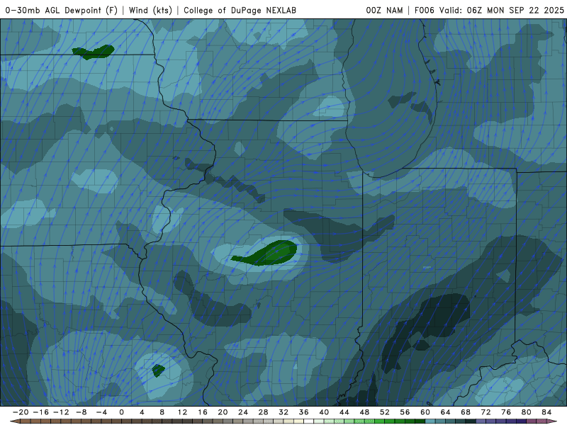Click the 44 color scale label
This screenshot has height=425, width=567.
click(x=344, y=412)
